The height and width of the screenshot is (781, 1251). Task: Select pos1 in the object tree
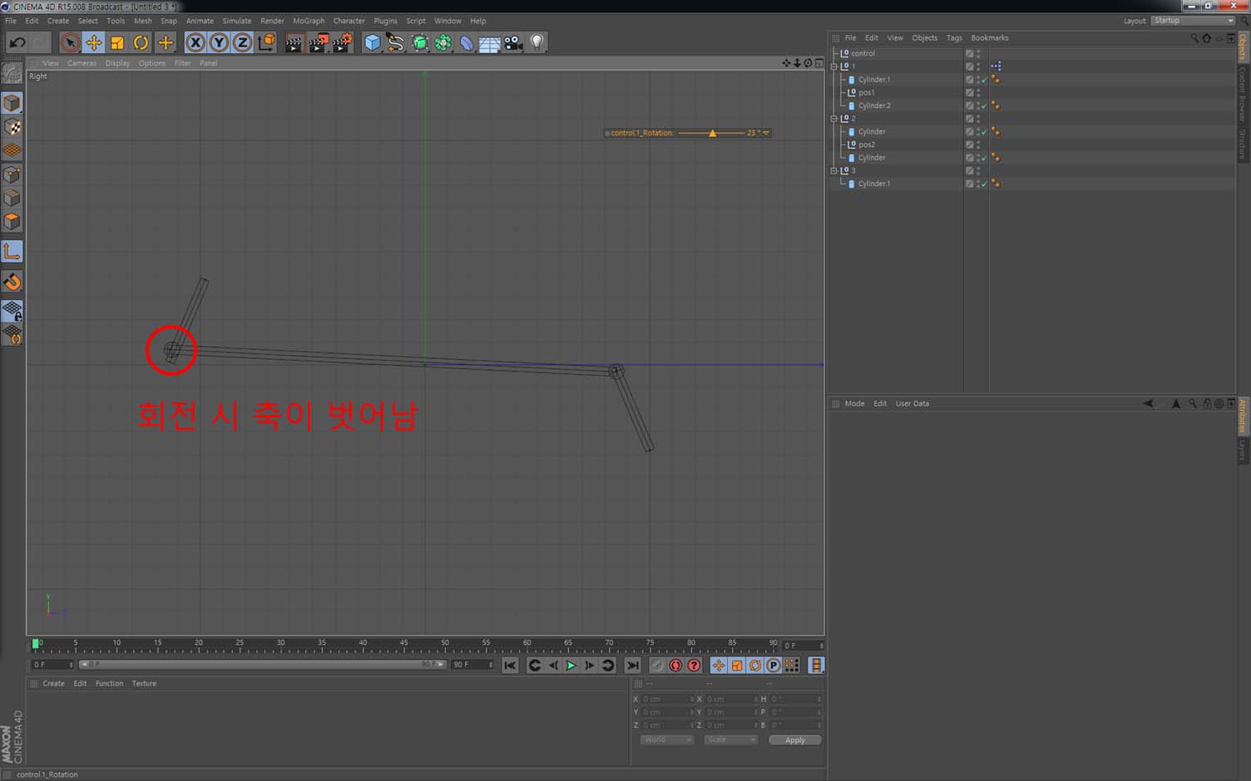866,92
